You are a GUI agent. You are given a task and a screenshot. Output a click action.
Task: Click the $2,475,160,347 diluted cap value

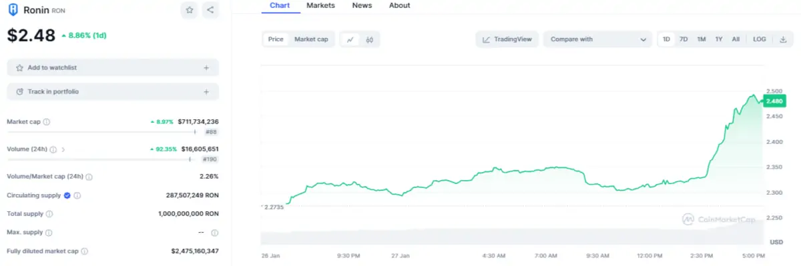pos(195,251)
